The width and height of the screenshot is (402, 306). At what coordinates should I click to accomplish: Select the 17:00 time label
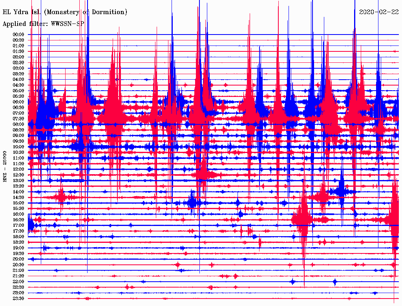[x=19, y=226]
